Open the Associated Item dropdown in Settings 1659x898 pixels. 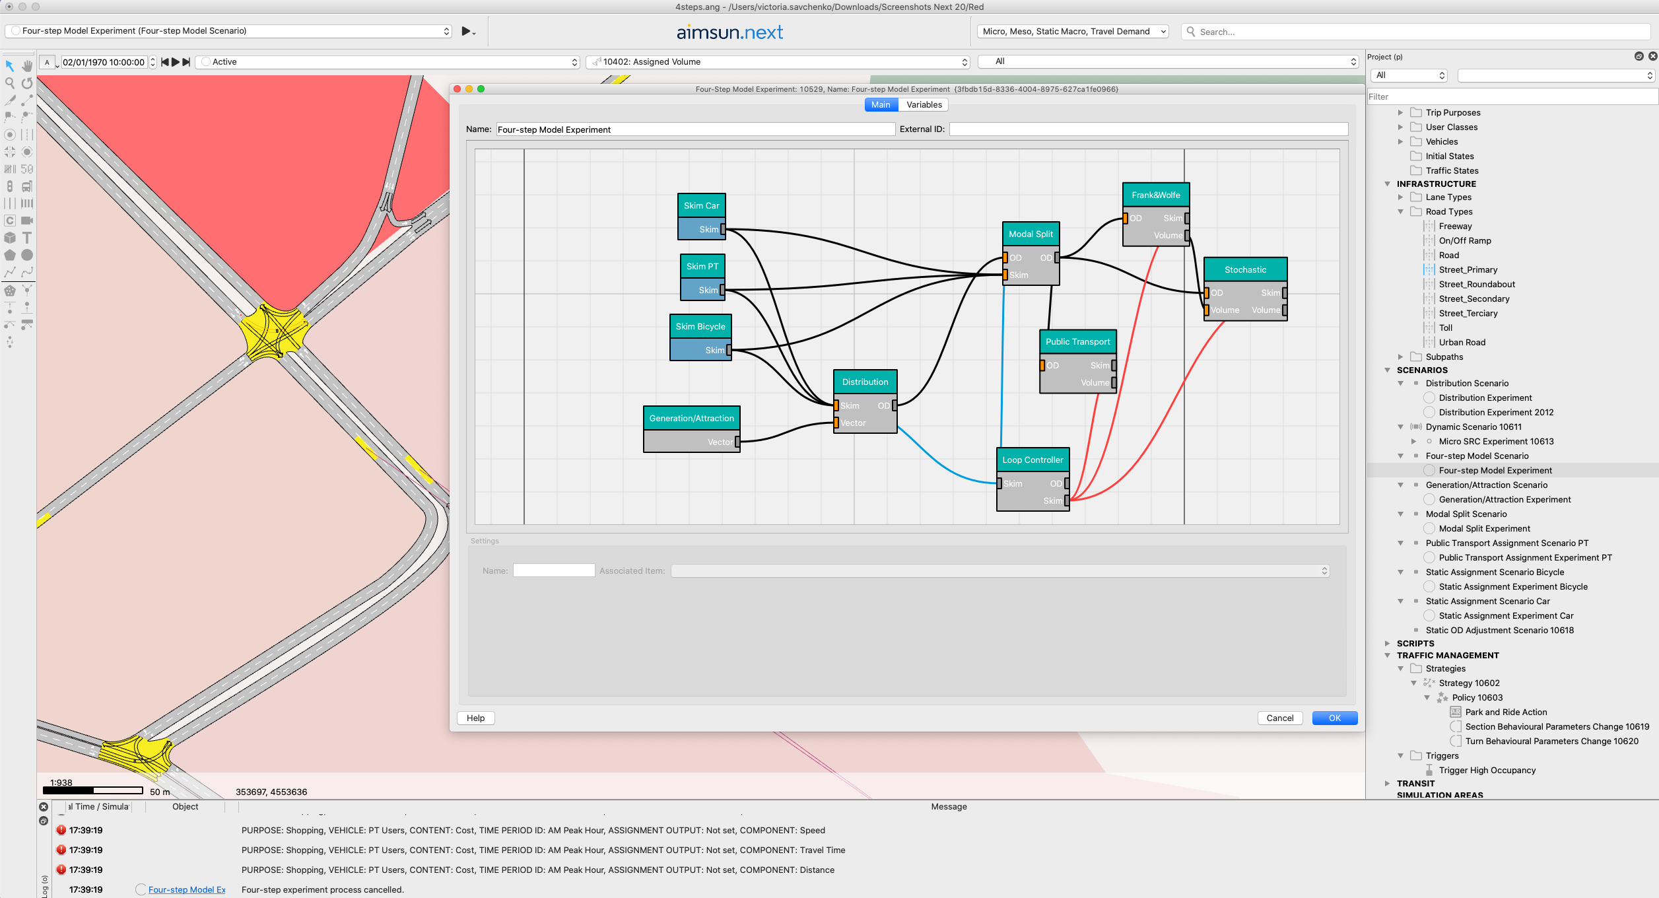point(999,570)
